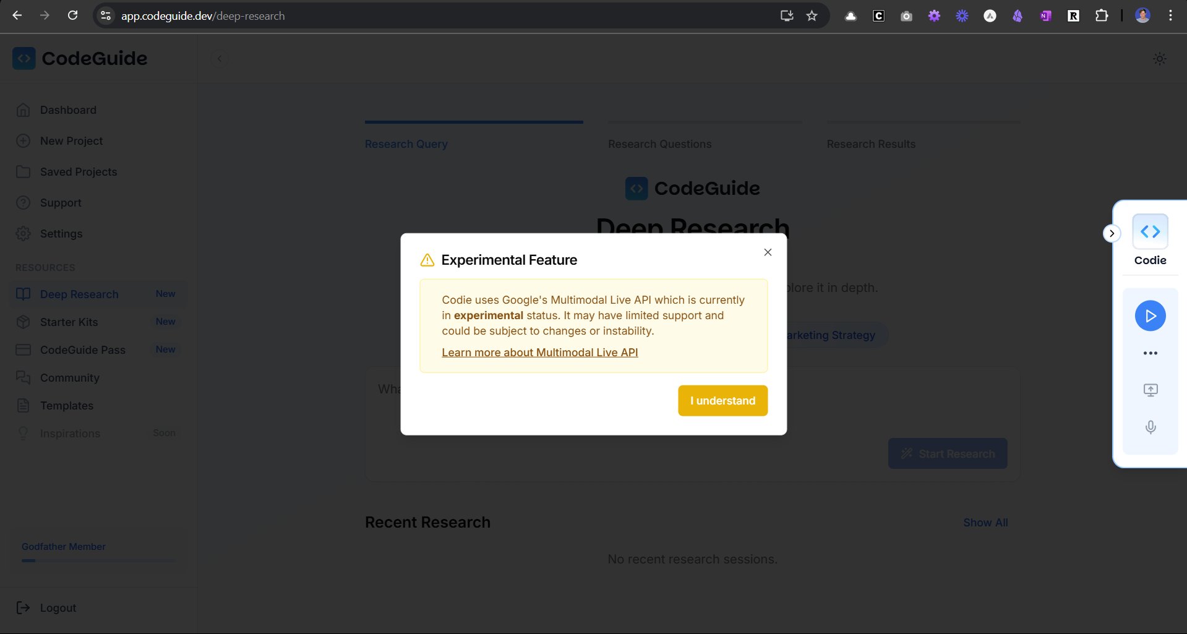Click the Godfather Member progress bar

click(99, 561)
